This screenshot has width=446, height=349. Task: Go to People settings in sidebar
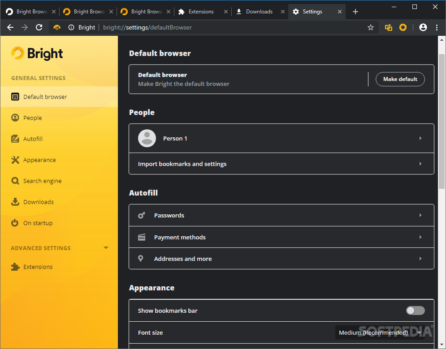coord(59,118)
